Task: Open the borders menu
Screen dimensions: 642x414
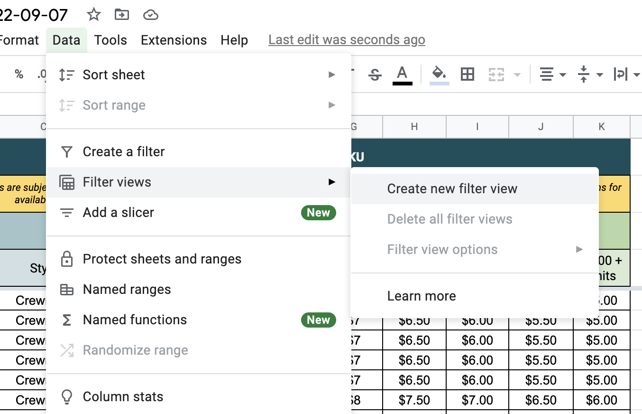Action: pyautogui.click(x=467, y=74)
